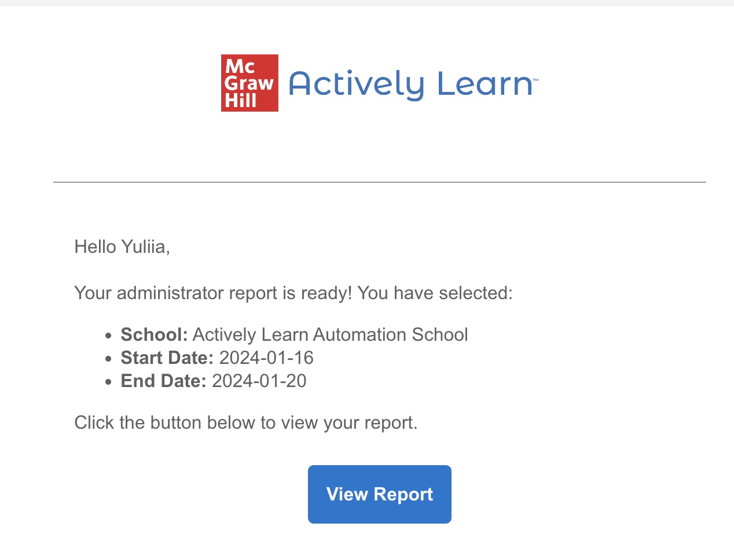This screenshot has height=545, width=734.
Task: Click the trademark symbol after Learn
Action: coord(535,80)
